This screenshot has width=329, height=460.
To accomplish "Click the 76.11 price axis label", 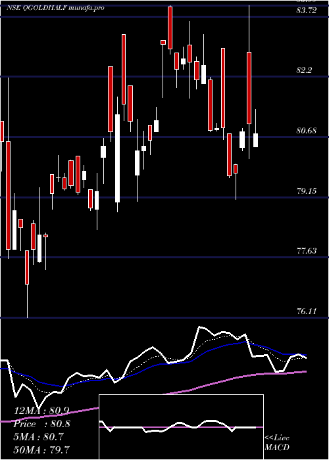I will (x=307, y=311).
